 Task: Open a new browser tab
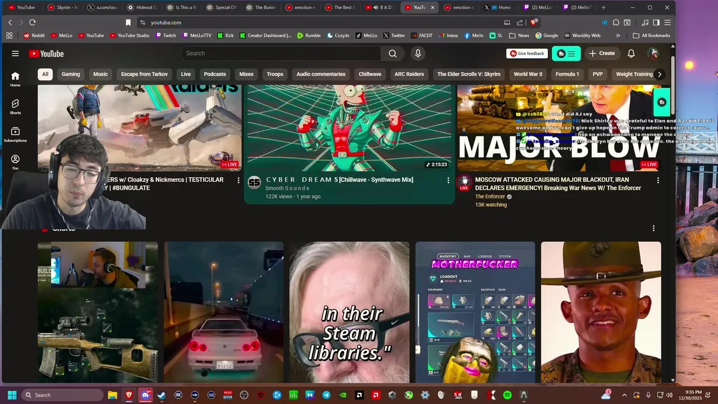click(604, 7)
